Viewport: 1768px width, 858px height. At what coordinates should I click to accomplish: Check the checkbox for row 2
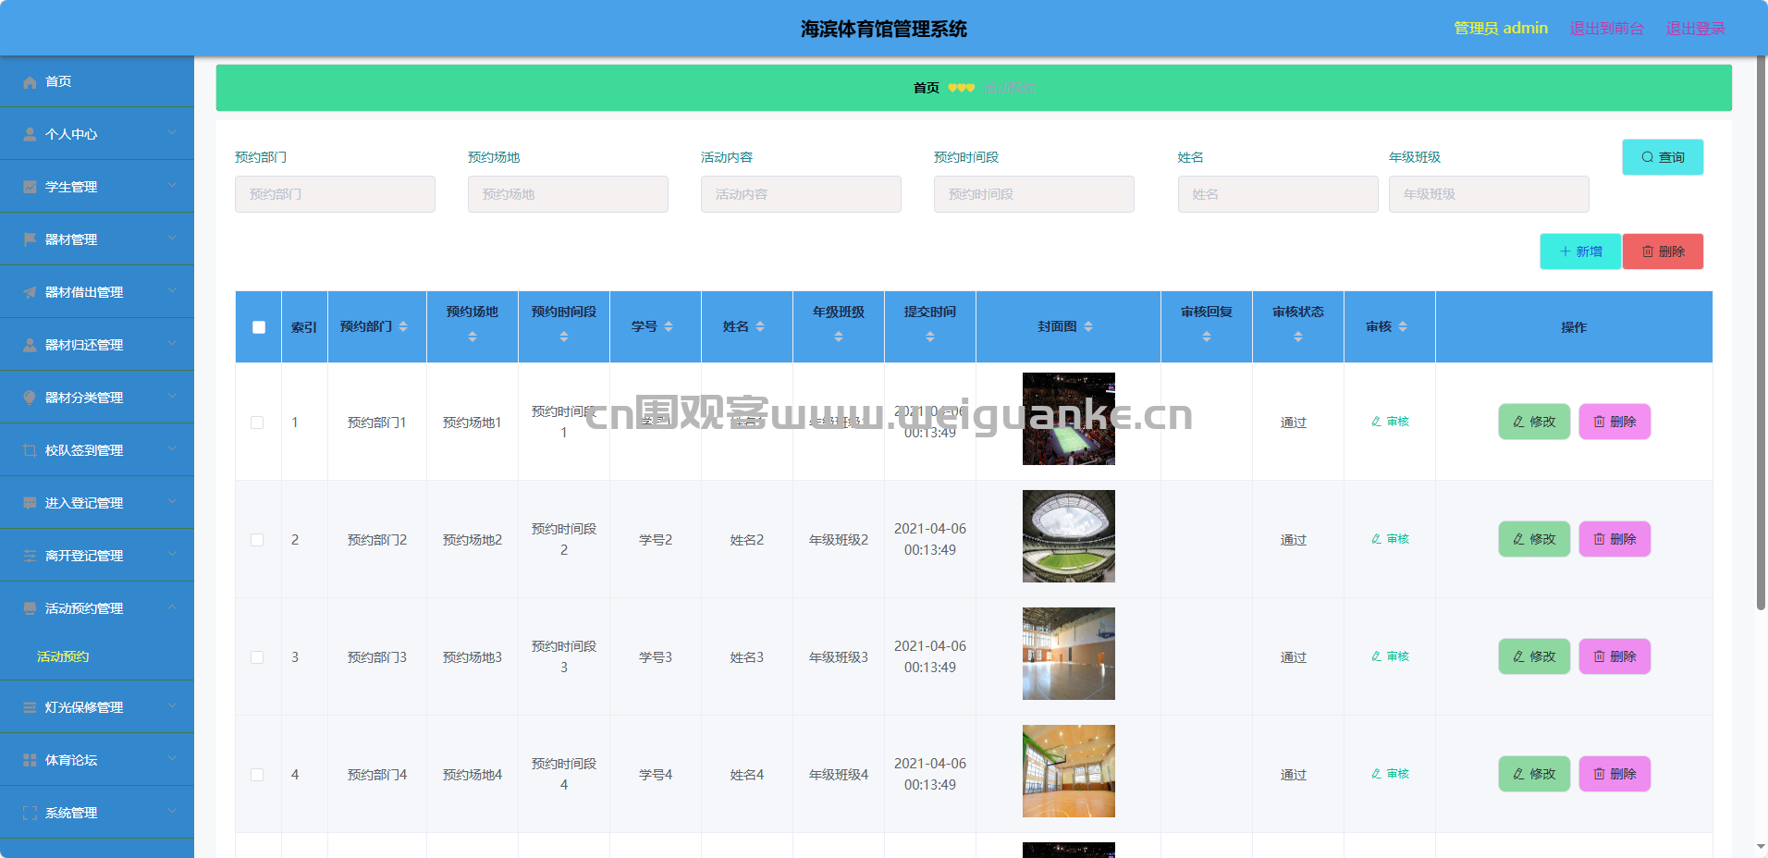257,540
